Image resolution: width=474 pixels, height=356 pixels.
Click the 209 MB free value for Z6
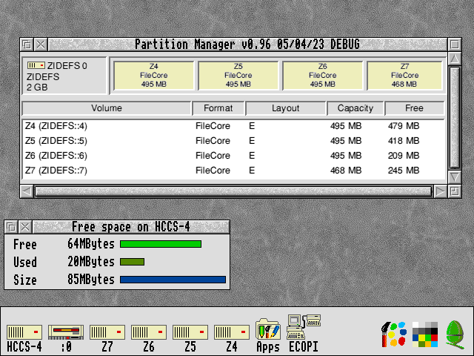click(x=404, y=156)
